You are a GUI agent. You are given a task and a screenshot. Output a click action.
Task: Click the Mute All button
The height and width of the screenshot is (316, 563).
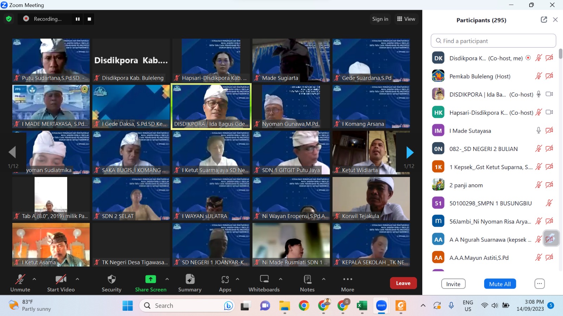tap(500, 284)
